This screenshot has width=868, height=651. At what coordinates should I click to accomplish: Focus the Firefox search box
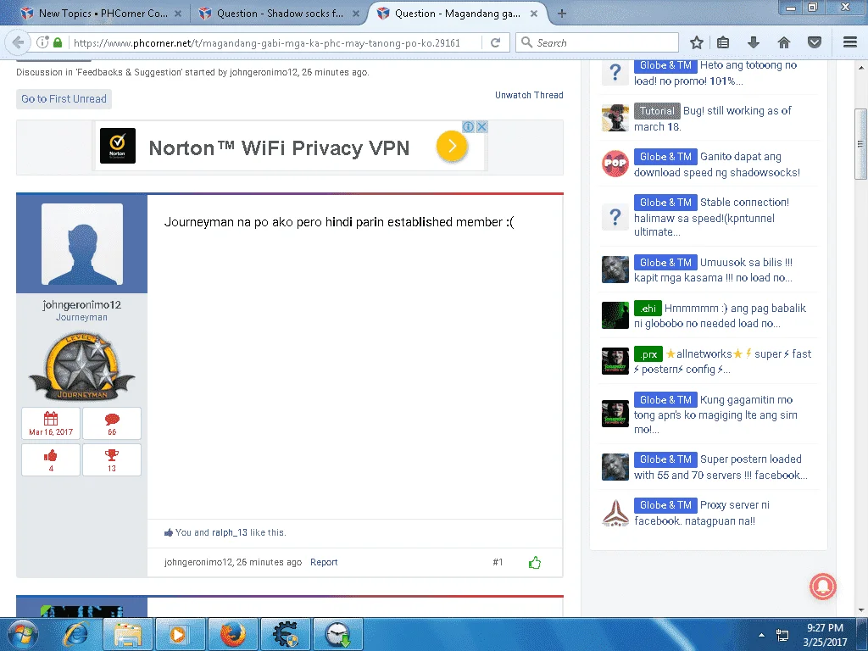pyautogui.click(x=597, y=42)
